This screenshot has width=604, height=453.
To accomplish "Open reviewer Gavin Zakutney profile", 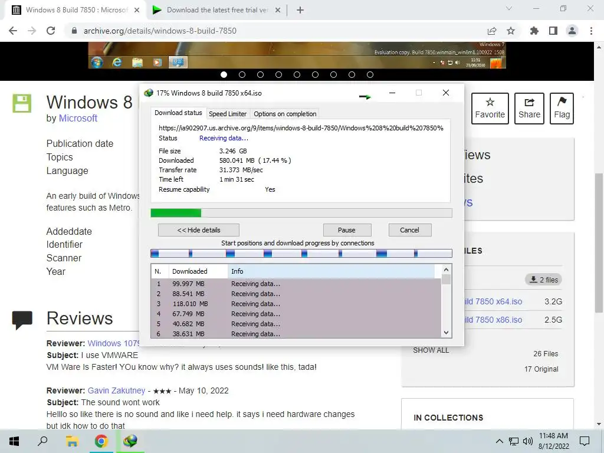I will [116, 390].
